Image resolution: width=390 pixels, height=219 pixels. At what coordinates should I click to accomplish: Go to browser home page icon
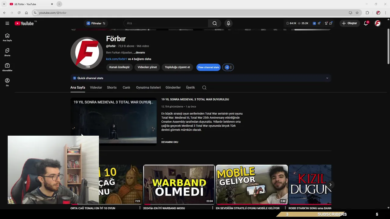coord(26,13)
